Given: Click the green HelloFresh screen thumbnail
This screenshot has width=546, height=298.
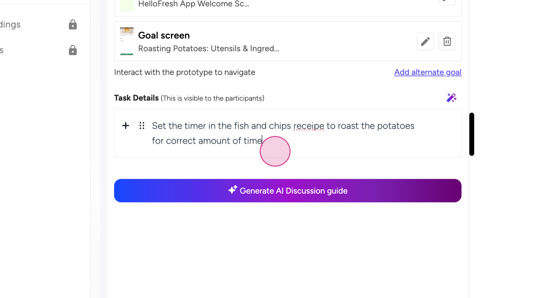Looking at the screenshot, I should pyautogui.click(x=127, y=5).
